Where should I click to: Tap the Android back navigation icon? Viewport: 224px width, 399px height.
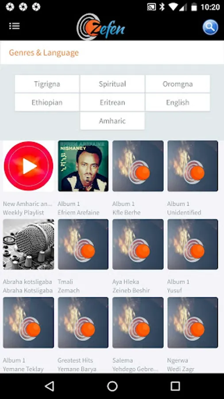tap(49, 386)
